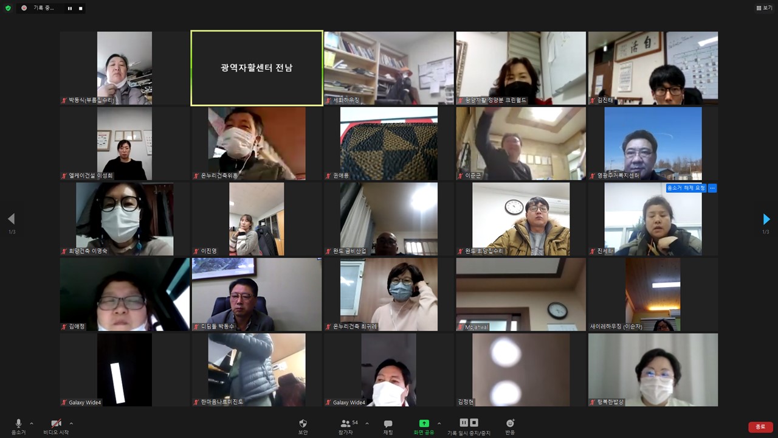Expand audio options arrow beside 음소거
This screenshot has height=438, width=778.
[32, 423]
